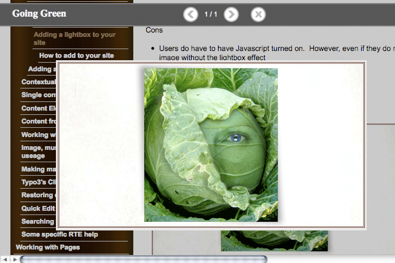
Task: Click the '1 / 1' image counter
Action: 211,14
